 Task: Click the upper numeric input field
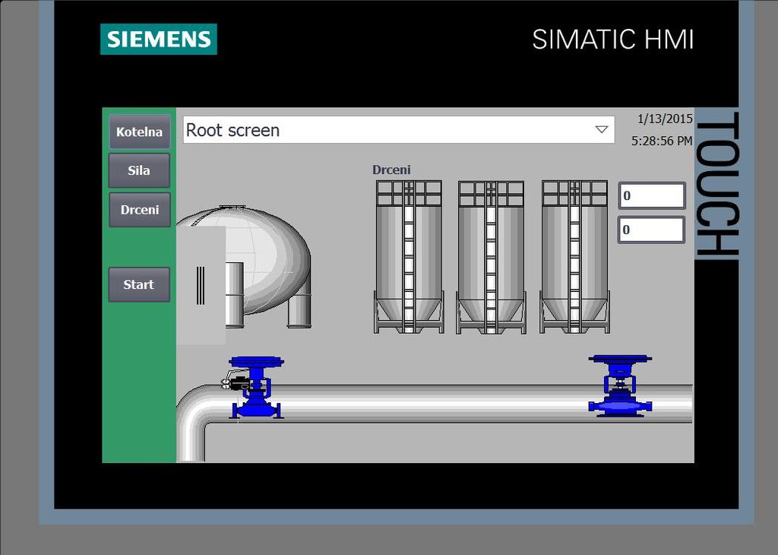tap(651, 195)
